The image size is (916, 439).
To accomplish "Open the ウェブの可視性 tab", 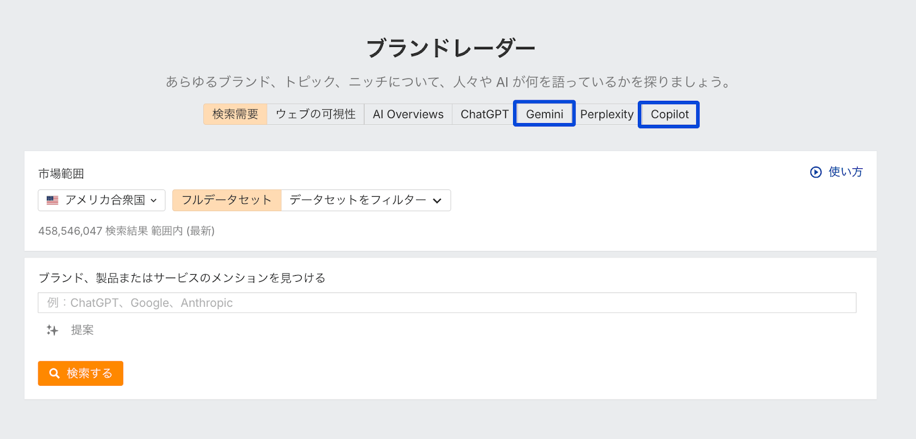I will point(315,114).
